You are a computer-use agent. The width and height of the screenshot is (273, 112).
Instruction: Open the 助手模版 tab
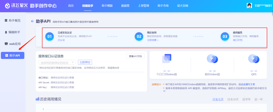point(107,6)
